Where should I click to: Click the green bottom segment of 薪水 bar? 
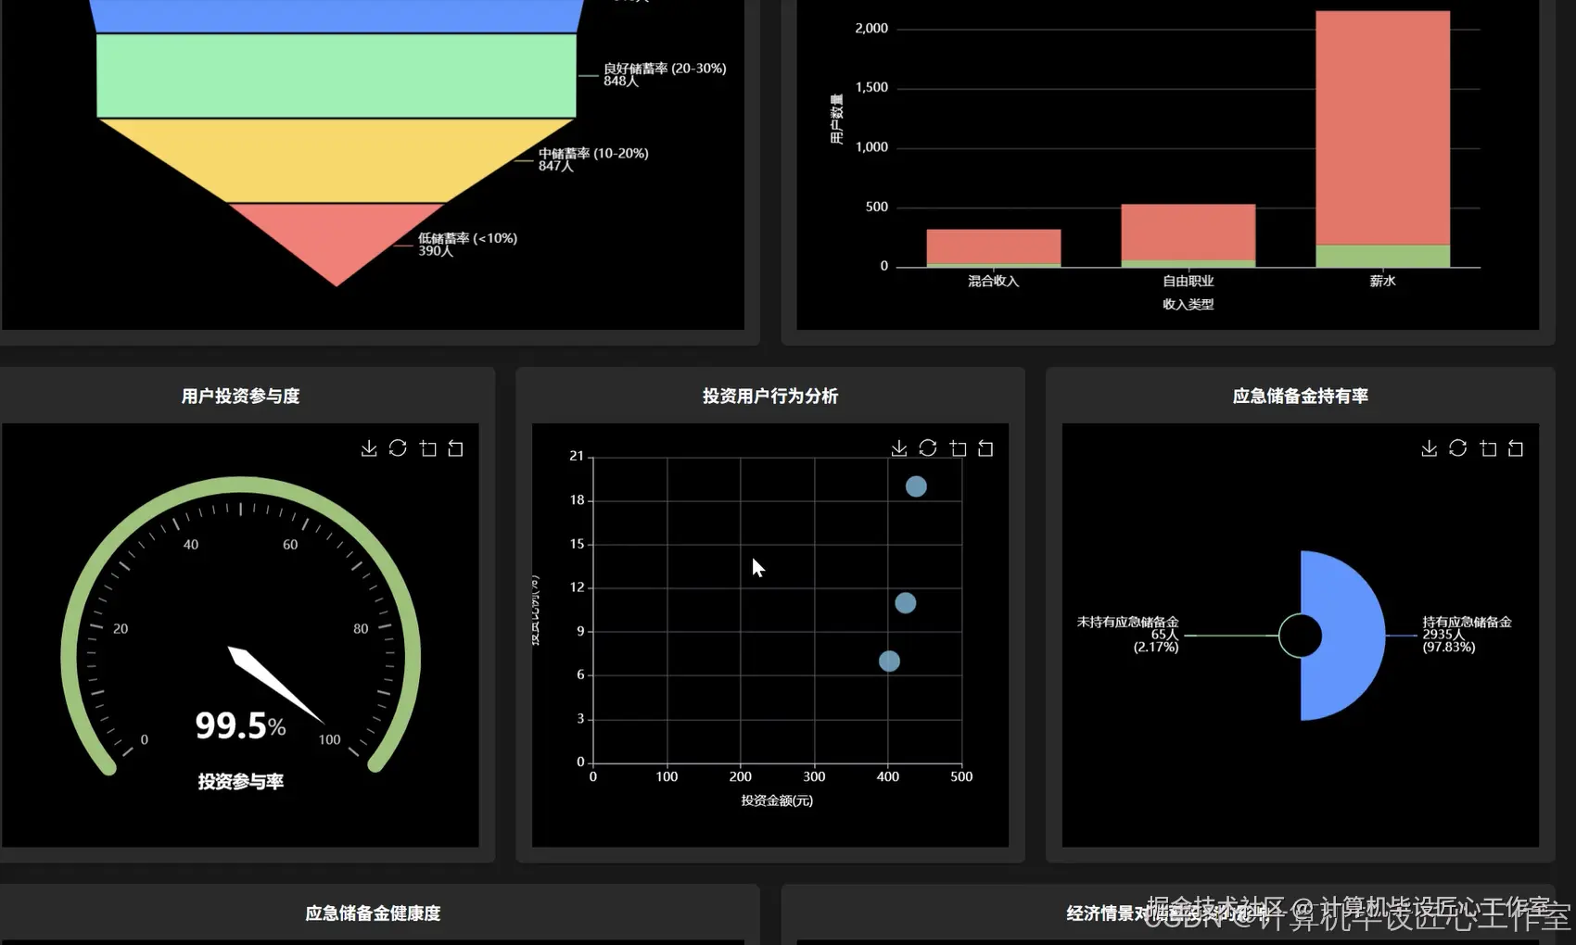pyautogui.click(x=1382, y=257)
